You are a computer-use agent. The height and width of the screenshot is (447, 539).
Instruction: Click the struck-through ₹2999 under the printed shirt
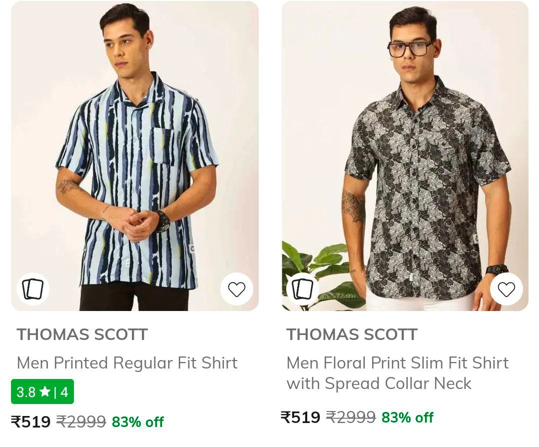[81, 422]
